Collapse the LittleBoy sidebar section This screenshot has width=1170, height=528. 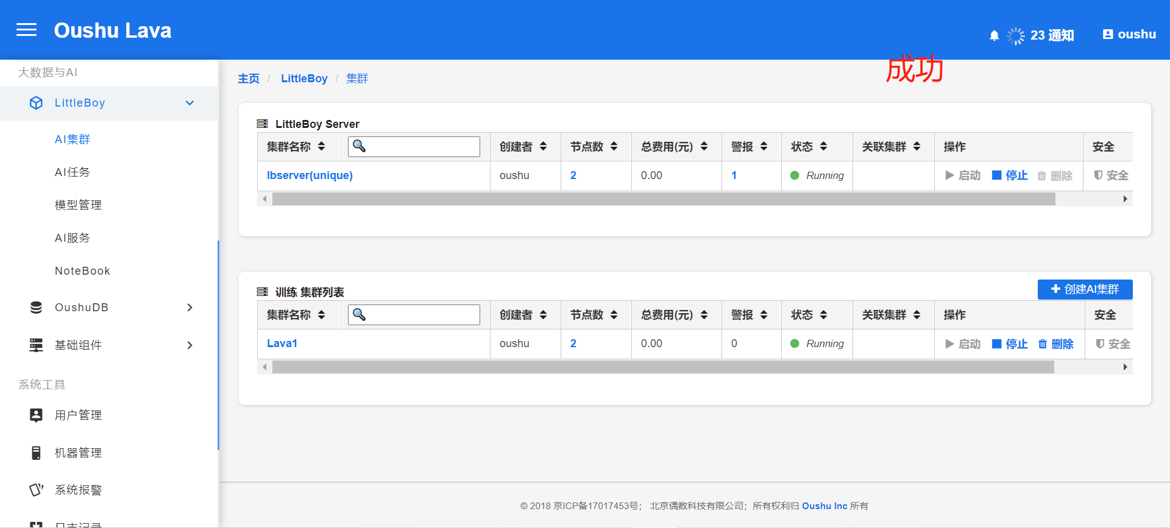tap(190, 103)
